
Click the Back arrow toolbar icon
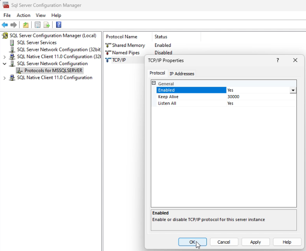[x=5, y=25]
